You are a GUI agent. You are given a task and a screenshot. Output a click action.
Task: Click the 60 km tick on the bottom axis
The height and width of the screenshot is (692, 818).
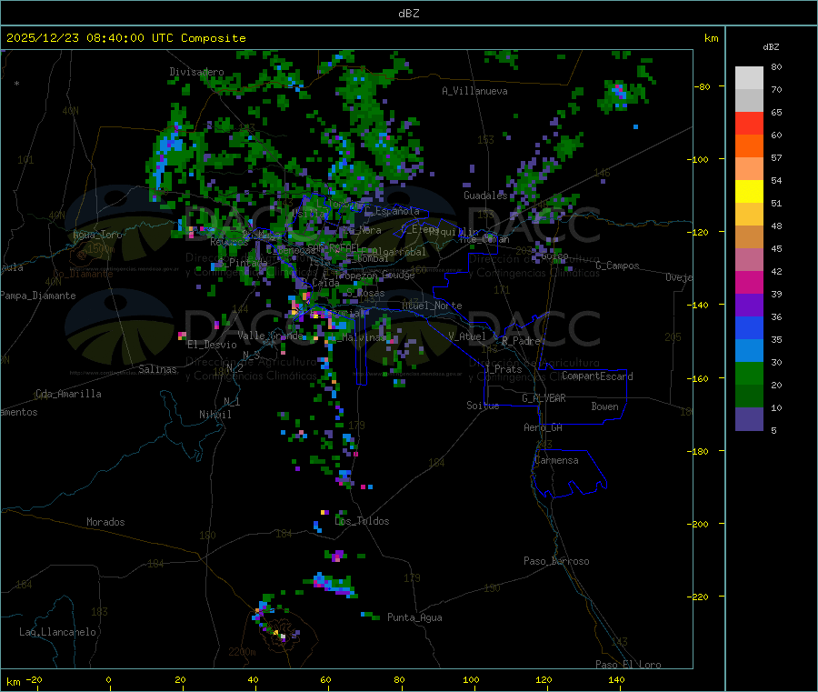click(325, 679)
